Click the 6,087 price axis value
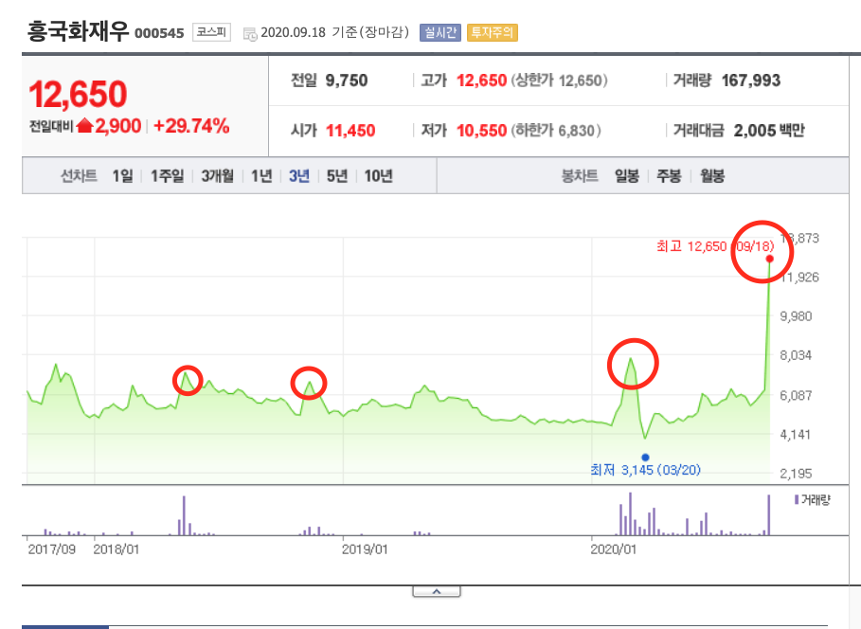 pos(796,396)
